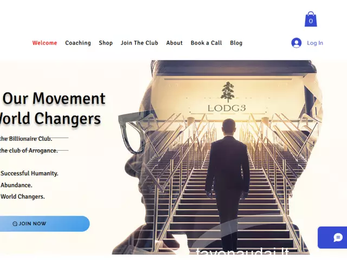Click the user avatar icon
The width and height of the screenshot is (347, 260).
[297, 43]
